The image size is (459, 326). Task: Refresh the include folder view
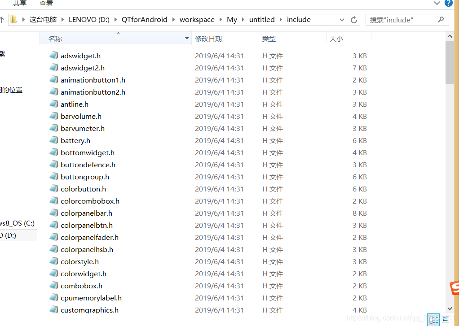coord(354,20)
